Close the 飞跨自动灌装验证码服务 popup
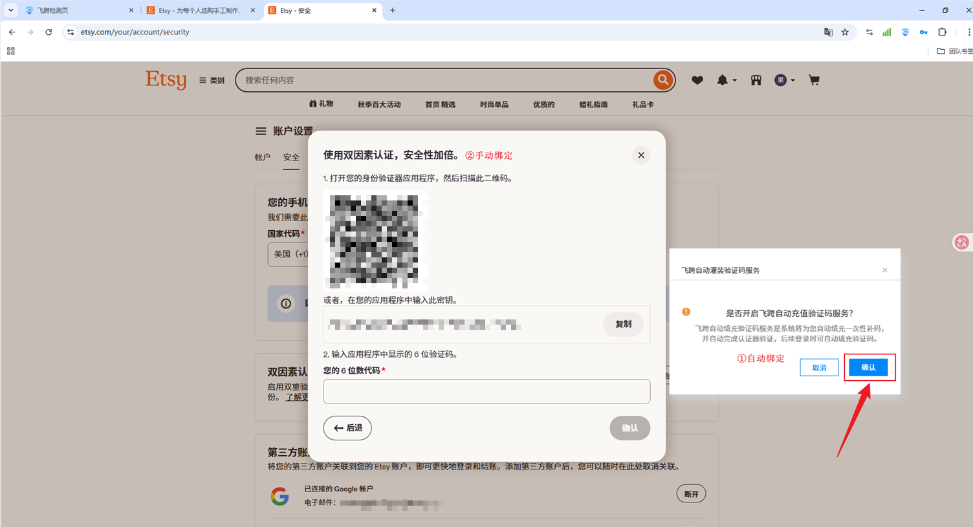Screen dimensions: 973x527 884,270
